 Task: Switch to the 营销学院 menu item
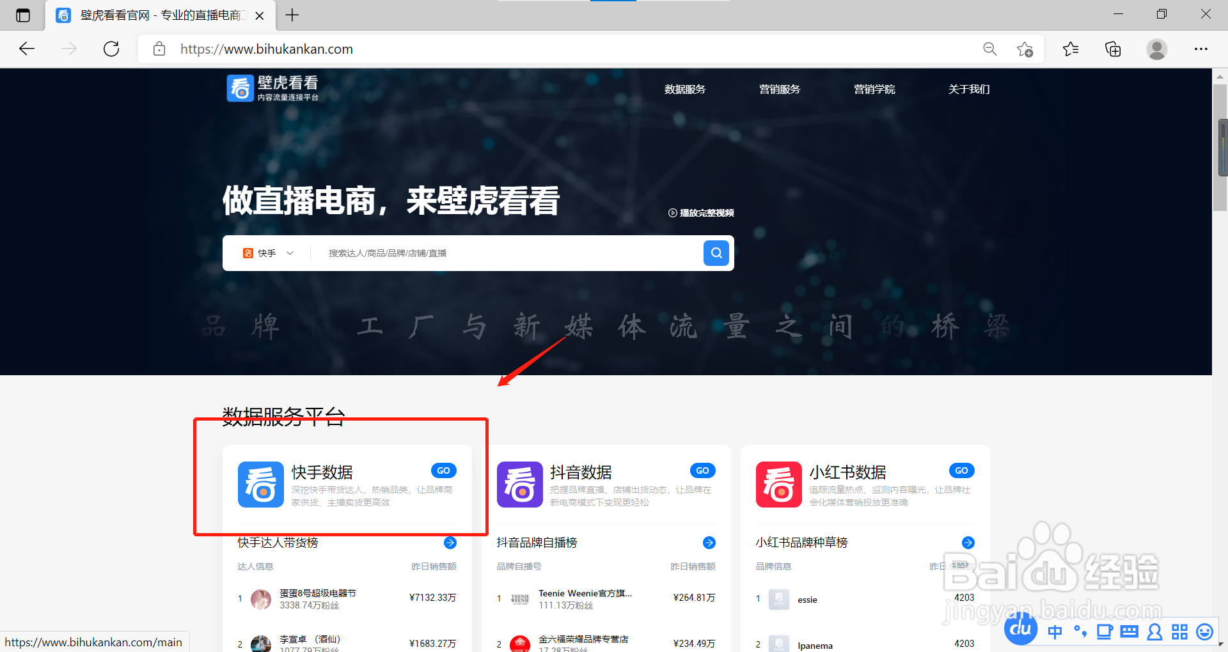coord(874,89)
